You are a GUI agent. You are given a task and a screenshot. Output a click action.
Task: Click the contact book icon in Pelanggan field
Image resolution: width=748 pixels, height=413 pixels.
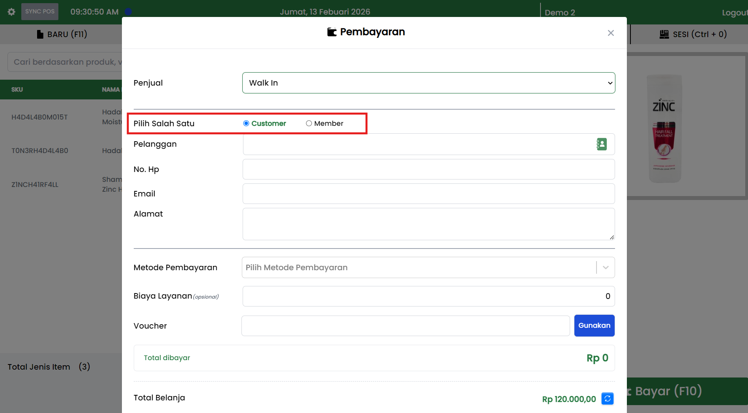601,144
